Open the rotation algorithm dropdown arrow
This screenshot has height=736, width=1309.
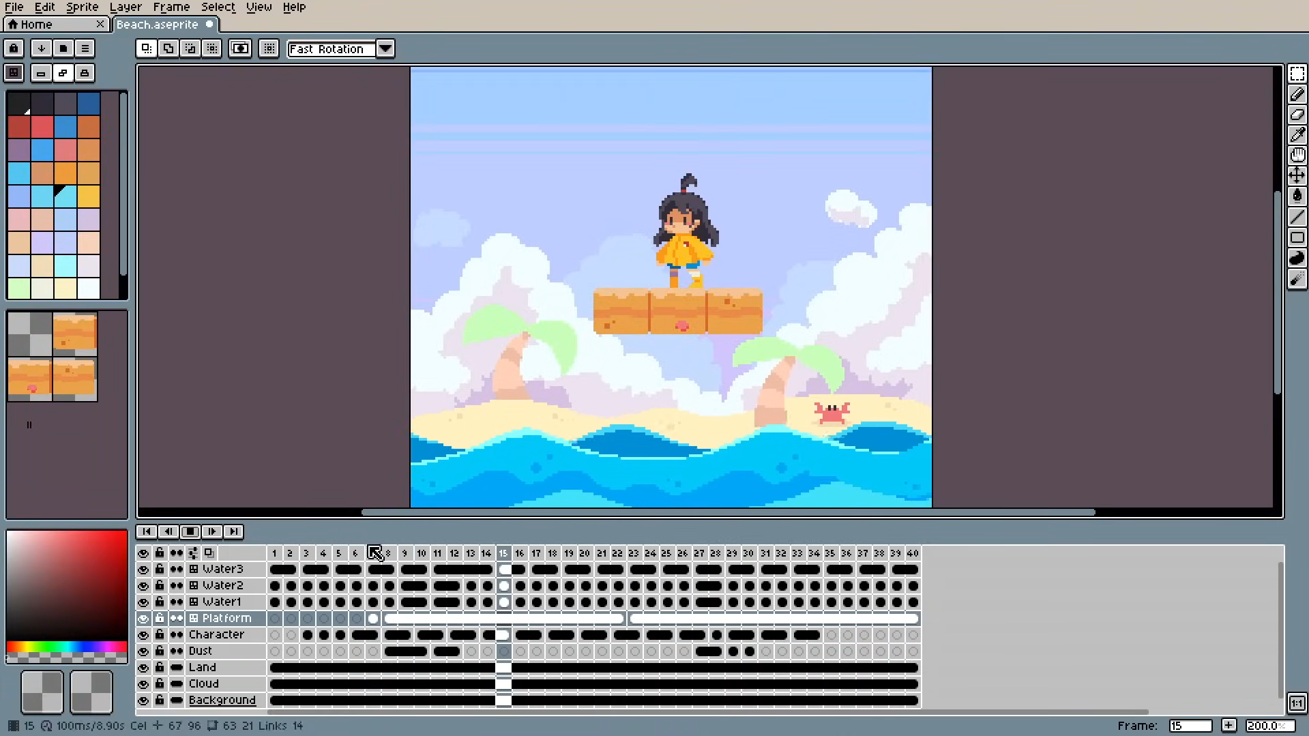(x=385, y=48)
